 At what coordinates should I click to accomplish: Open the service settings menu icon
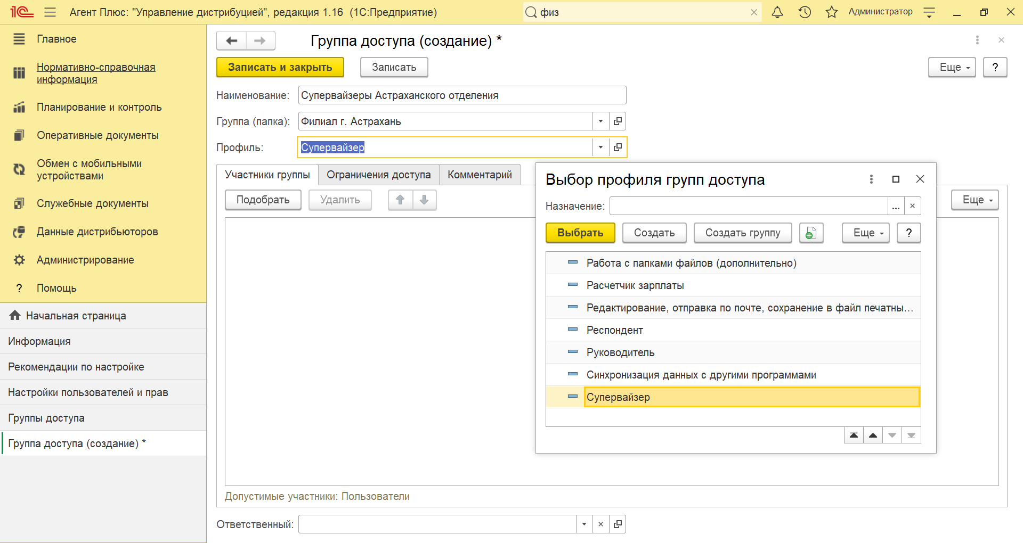tap(929, 12)
